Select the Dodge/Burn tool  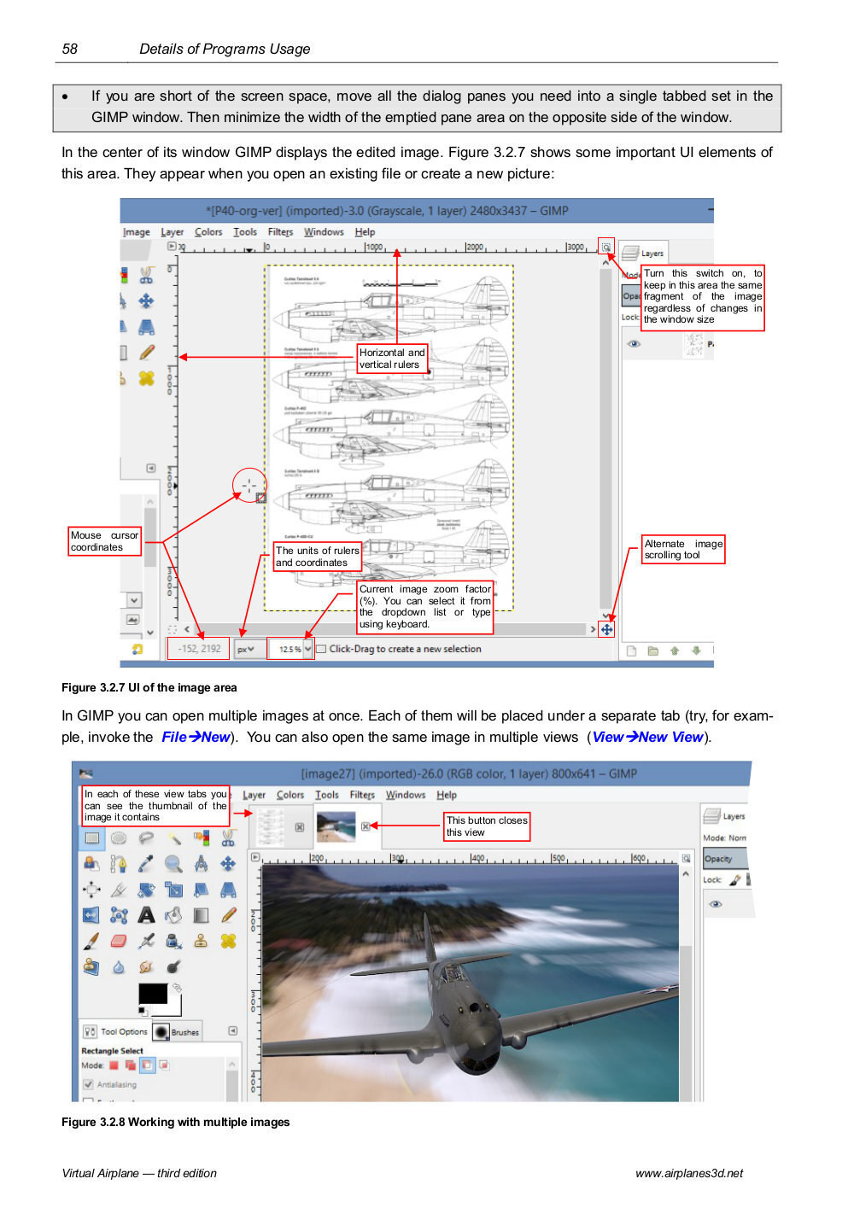tap(174, 966)
